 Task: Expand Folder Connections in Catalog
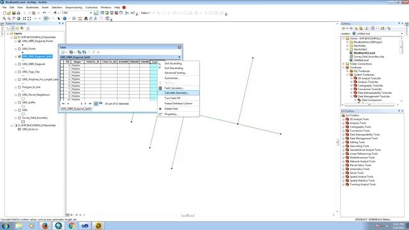(x=344, y=64)
